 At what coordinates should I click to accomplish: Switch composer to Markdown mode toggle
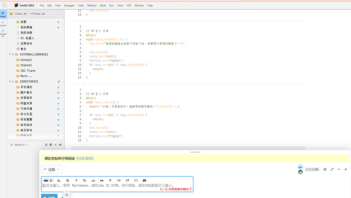coord(46,181)
